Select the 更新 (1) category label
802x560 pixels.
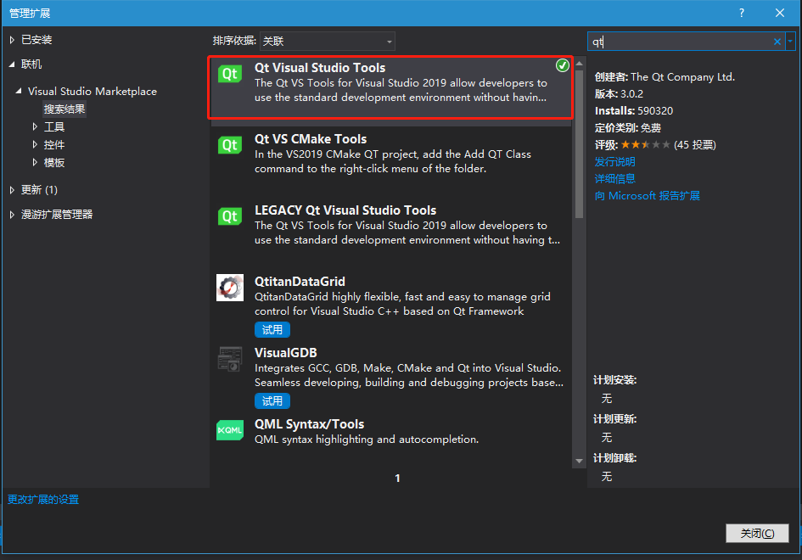(39, 190)
